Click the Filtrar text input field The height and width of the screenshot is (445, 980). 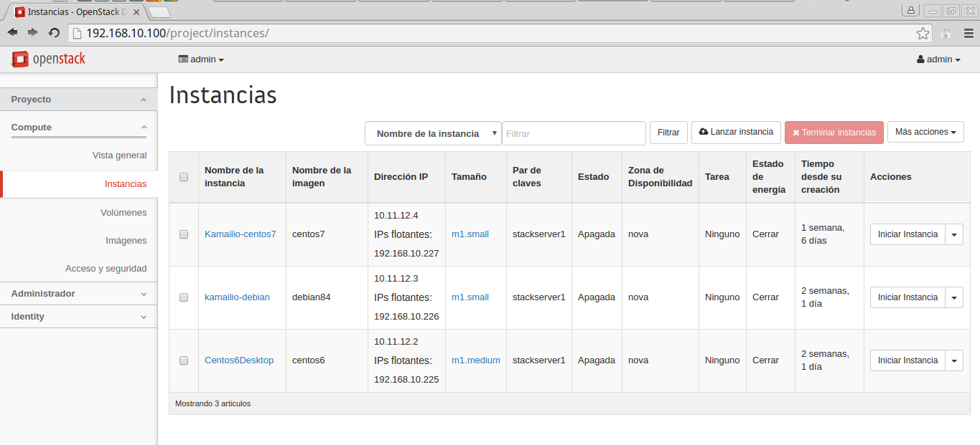573,133
